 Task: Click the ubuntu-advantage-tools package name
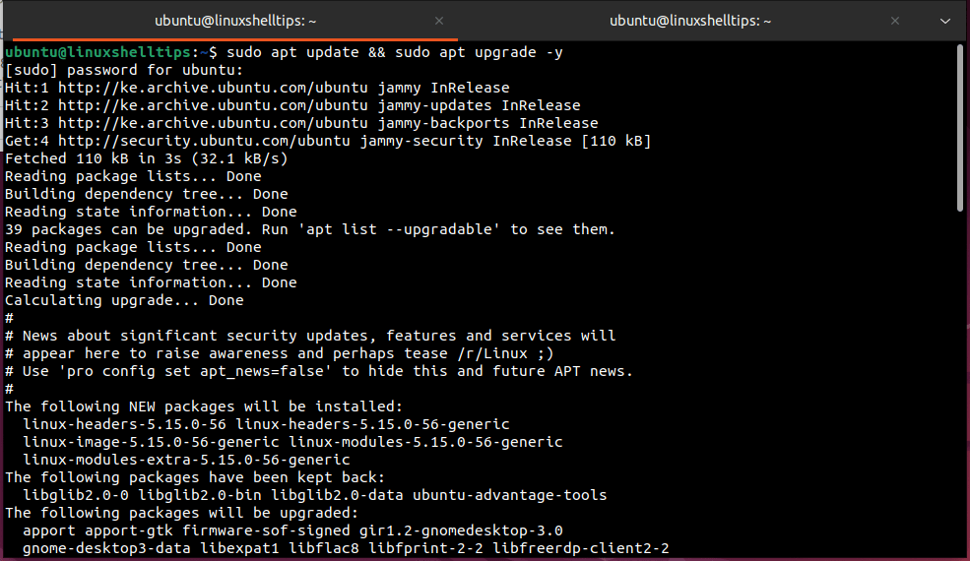point(510,495)
